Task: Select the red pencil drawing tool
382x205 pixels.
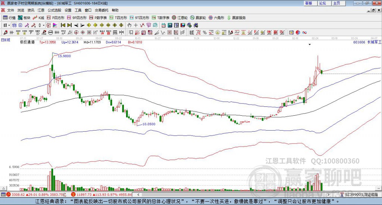Action: click(5, 32)
